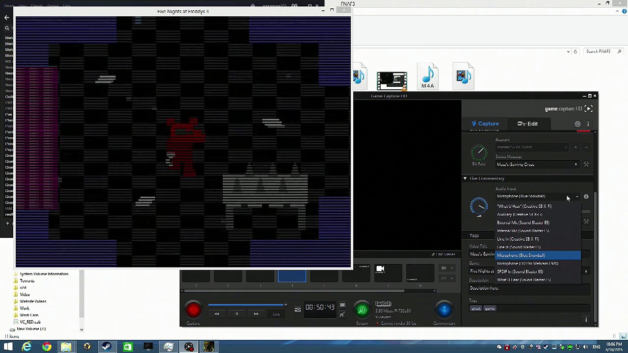Collapse the Live Commentary section
This screenshot has height=353, width=628.
465,178
